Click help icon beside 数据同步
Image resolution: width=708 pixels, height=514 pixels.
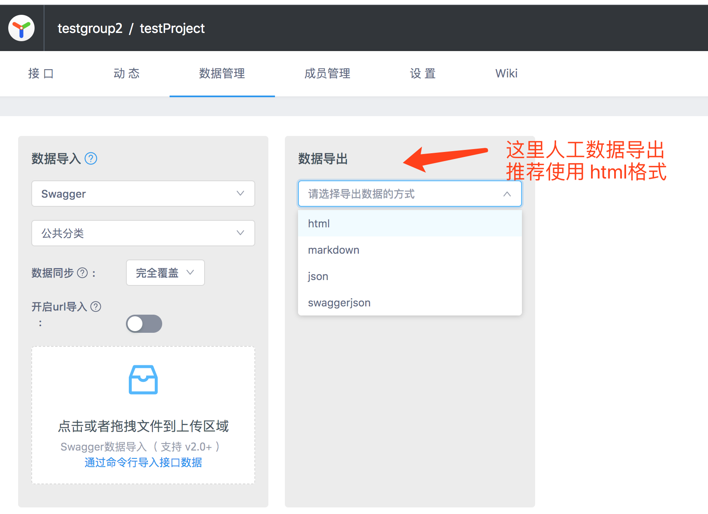82,273
